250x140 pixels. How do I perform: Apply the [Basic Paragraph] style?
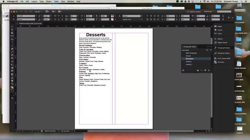coord(196,53)
